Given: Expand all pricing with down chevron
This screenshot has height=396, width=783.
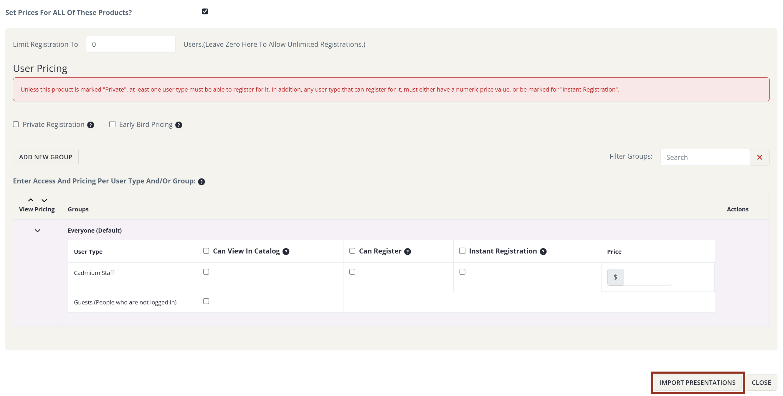Looking at the screenshot, I should pyautogui.click(x=44, y=201).
